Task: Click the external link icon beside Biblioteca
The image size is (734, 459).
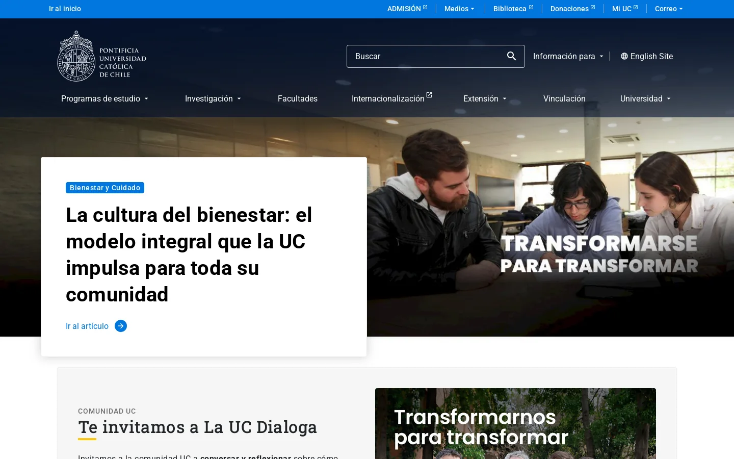Action: 531,7
